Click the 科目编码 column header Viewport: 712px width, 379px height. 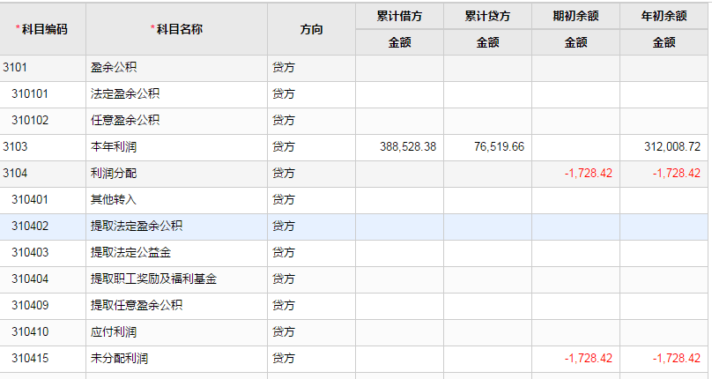coord(43,29)
